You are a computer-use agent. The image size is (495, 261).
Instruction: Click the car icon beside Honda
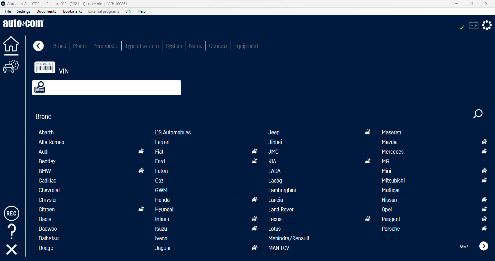click(x=255, y=200)
